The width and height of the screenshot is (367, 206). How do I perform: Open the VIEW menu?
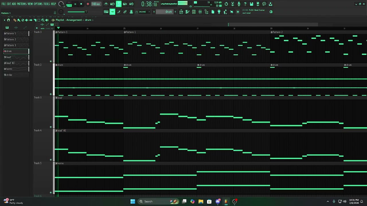tap(30, 4)
